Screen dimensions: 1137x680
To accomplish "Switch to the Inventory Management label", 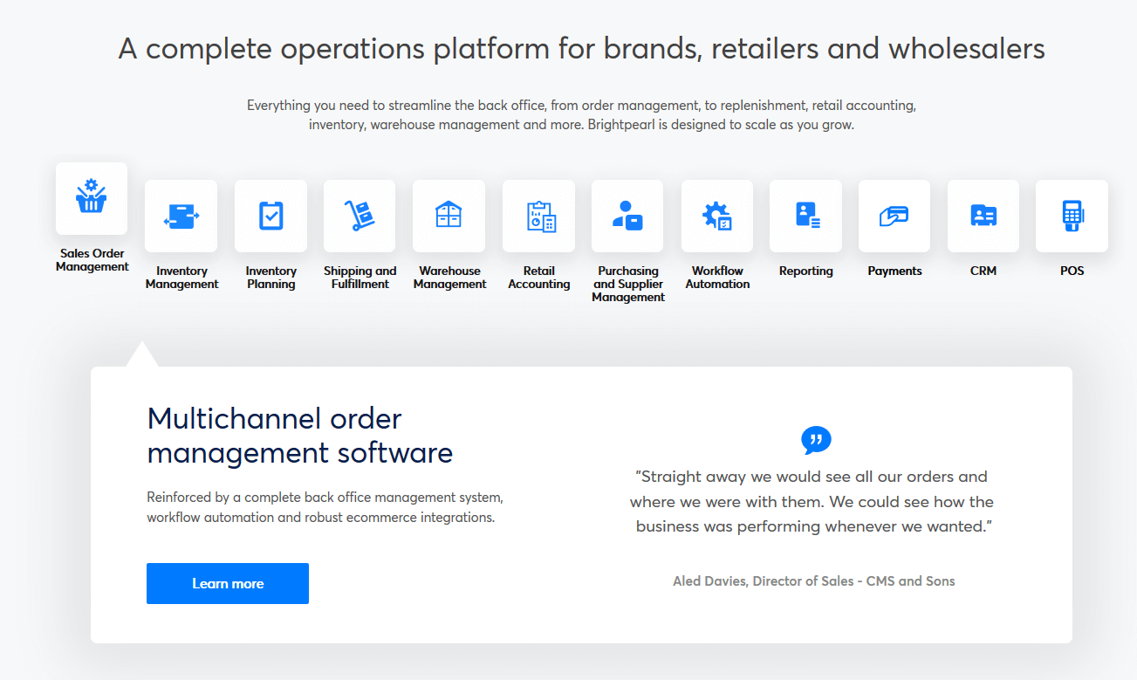I will click(x=182, y=278).
